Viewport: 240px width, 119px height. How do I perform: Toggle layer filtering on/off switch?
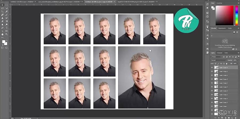click(238, 57)
